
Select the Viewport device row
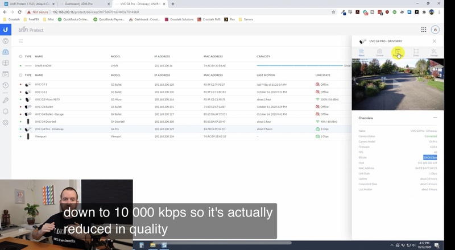tap(185, 136)
